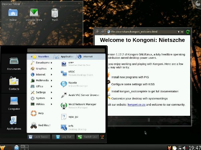The width and height of the screenshot is (201, 150).
Task: Click the small red icon beside Switch User
Action: tap(102, 137)
